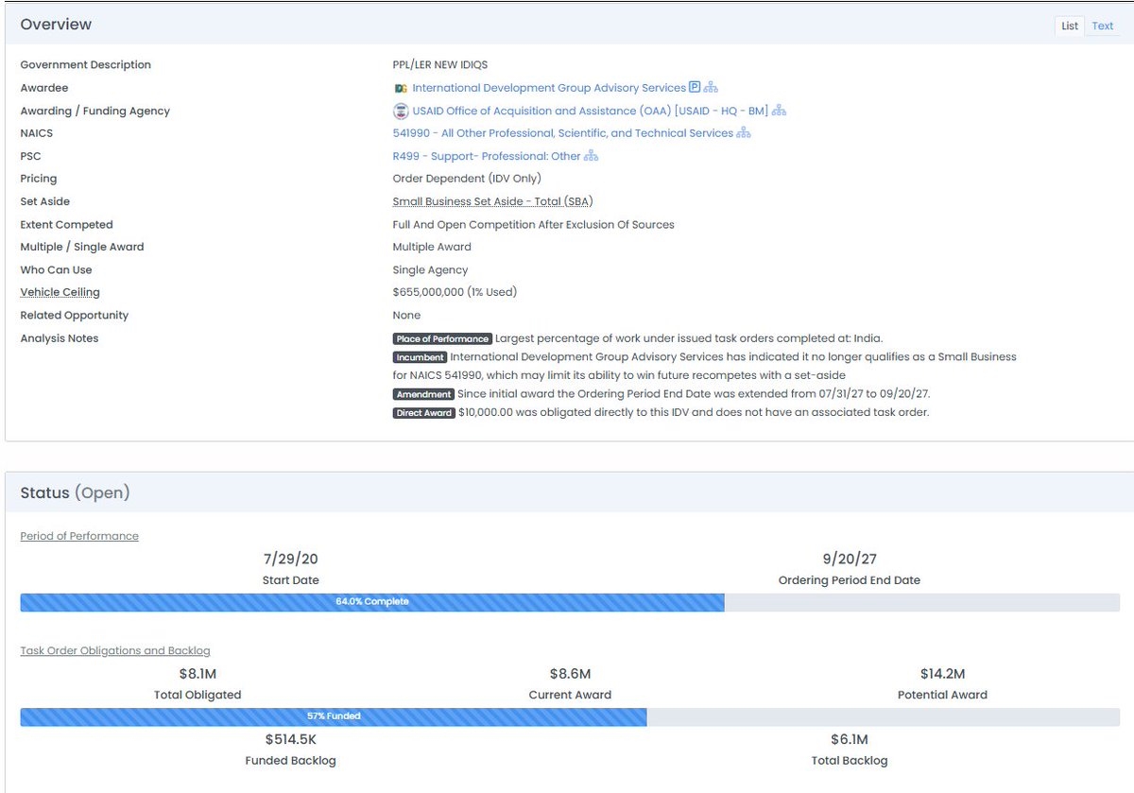Open the USAID Office of Acquisition link
The height and width of the screenshot is (793, 1134).
coord(590,111)
